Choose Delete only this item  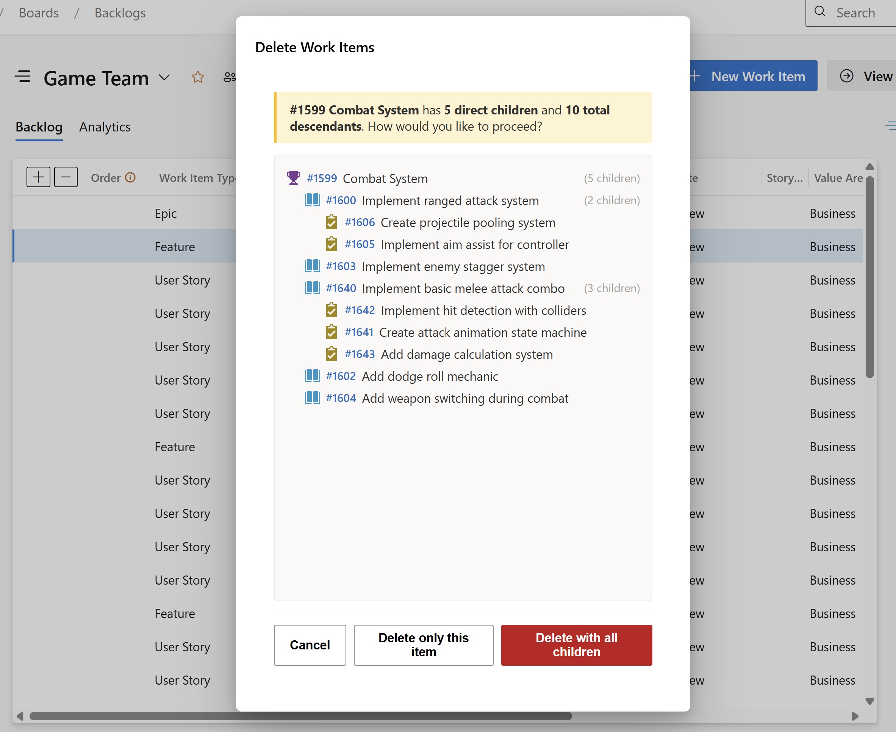pos(423,645)
